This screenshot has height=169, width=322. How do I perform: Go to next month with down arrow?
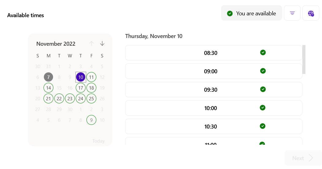[x=102, y=44]
